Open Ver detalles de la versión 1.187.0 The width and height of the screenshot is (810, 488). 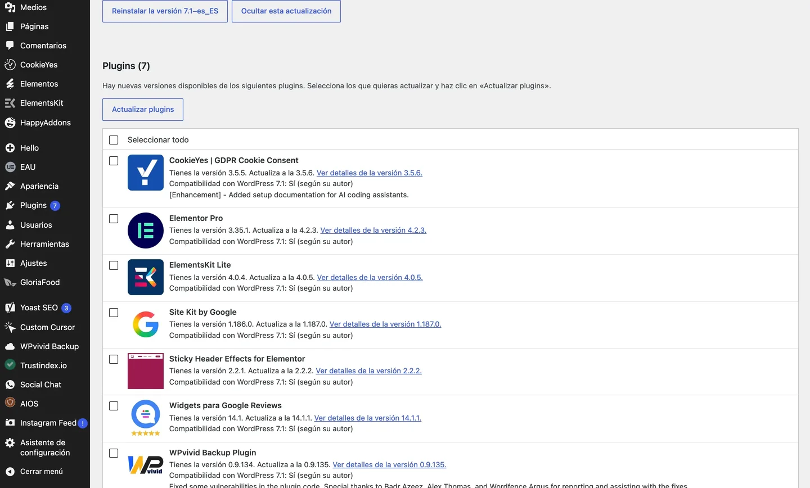pyautogui.click(x=385, y=324)
